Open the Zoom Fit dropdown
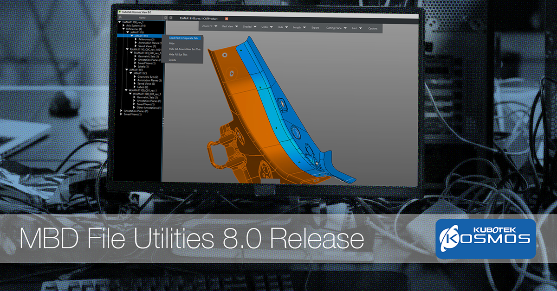 (x=210, y=27)
